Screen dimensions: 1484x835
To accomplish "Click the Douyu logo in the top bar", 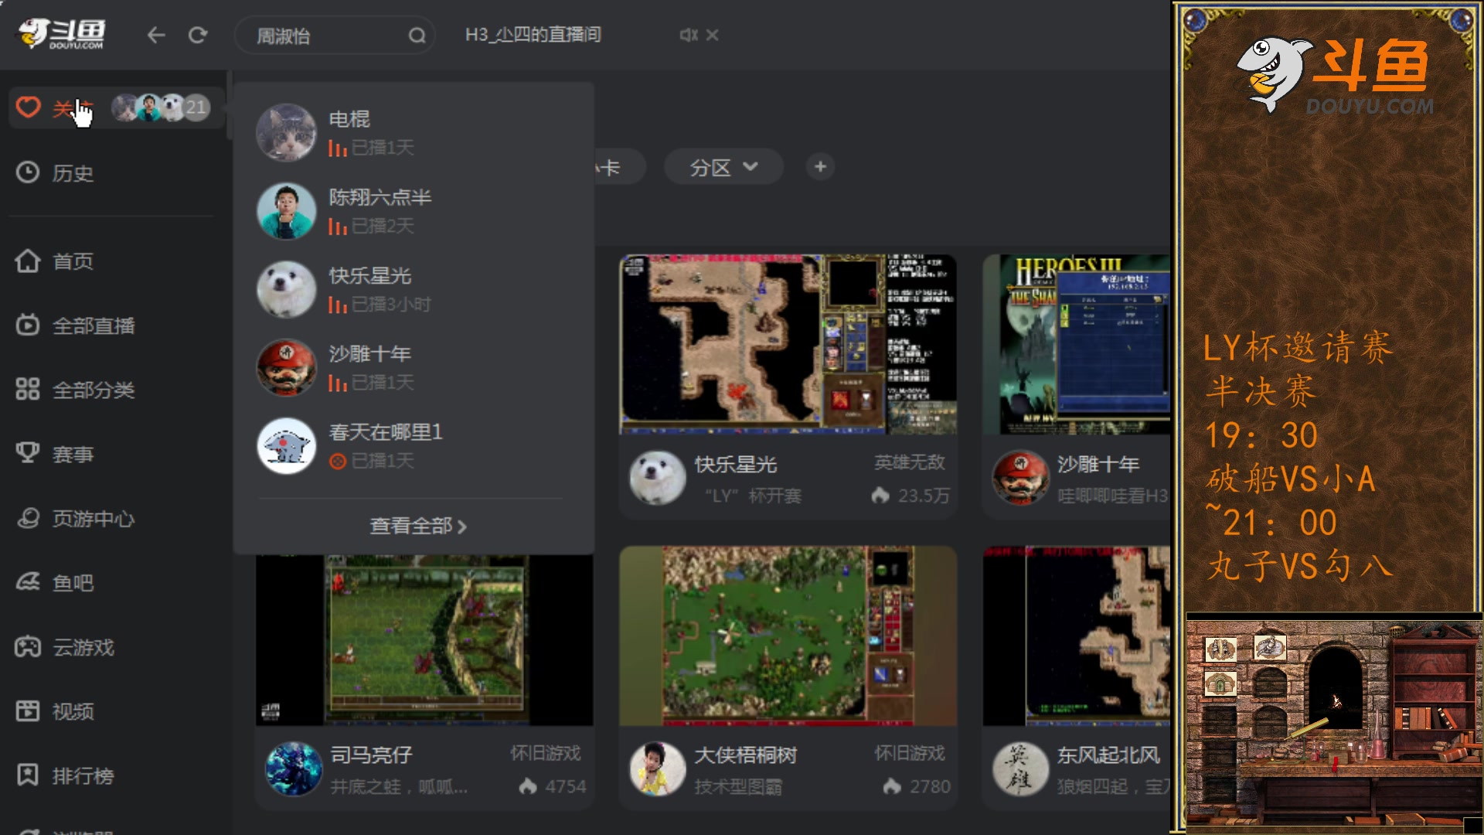I will click(62, 34).
